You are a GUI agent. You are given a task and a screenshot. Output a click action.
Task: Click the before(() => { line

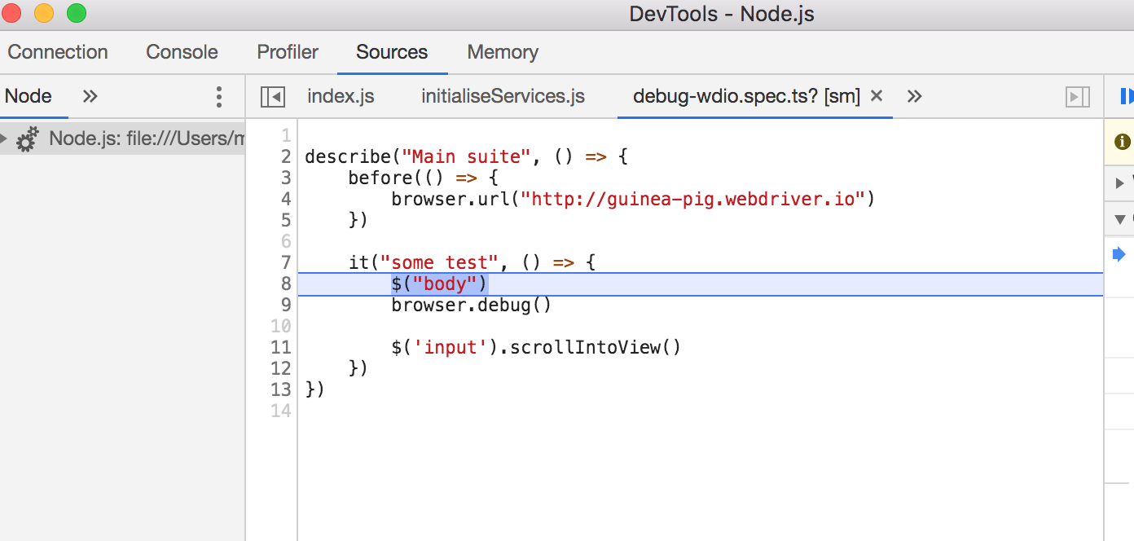423,178
